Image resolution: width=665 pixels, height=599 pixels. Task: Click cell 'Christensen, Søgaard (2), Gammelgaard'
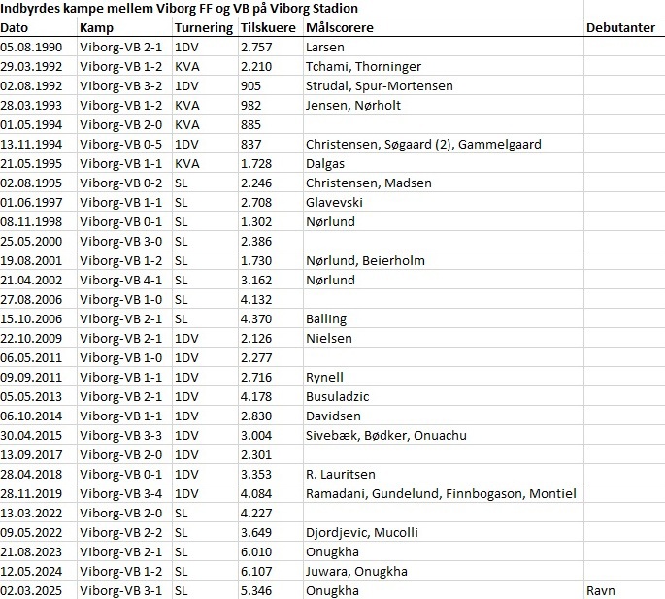point(423,145)
